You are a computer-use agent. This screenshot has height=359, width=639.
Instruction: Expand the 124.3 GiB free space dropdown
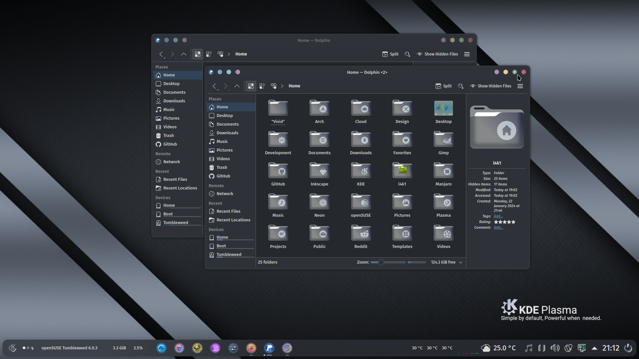click(461, 262)
